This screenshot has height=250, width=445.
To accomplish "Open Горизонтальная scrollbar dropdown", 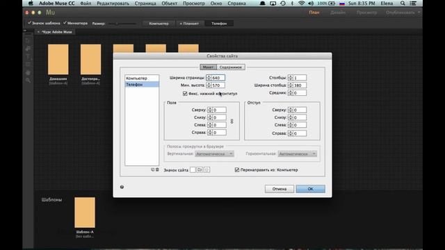I will [x=297, y=154].
